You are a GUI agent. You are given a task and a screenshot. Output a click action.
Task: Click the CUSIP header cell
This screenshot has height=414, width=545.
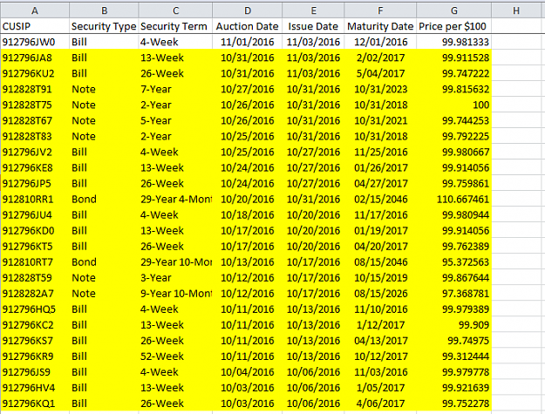[35, 26]
